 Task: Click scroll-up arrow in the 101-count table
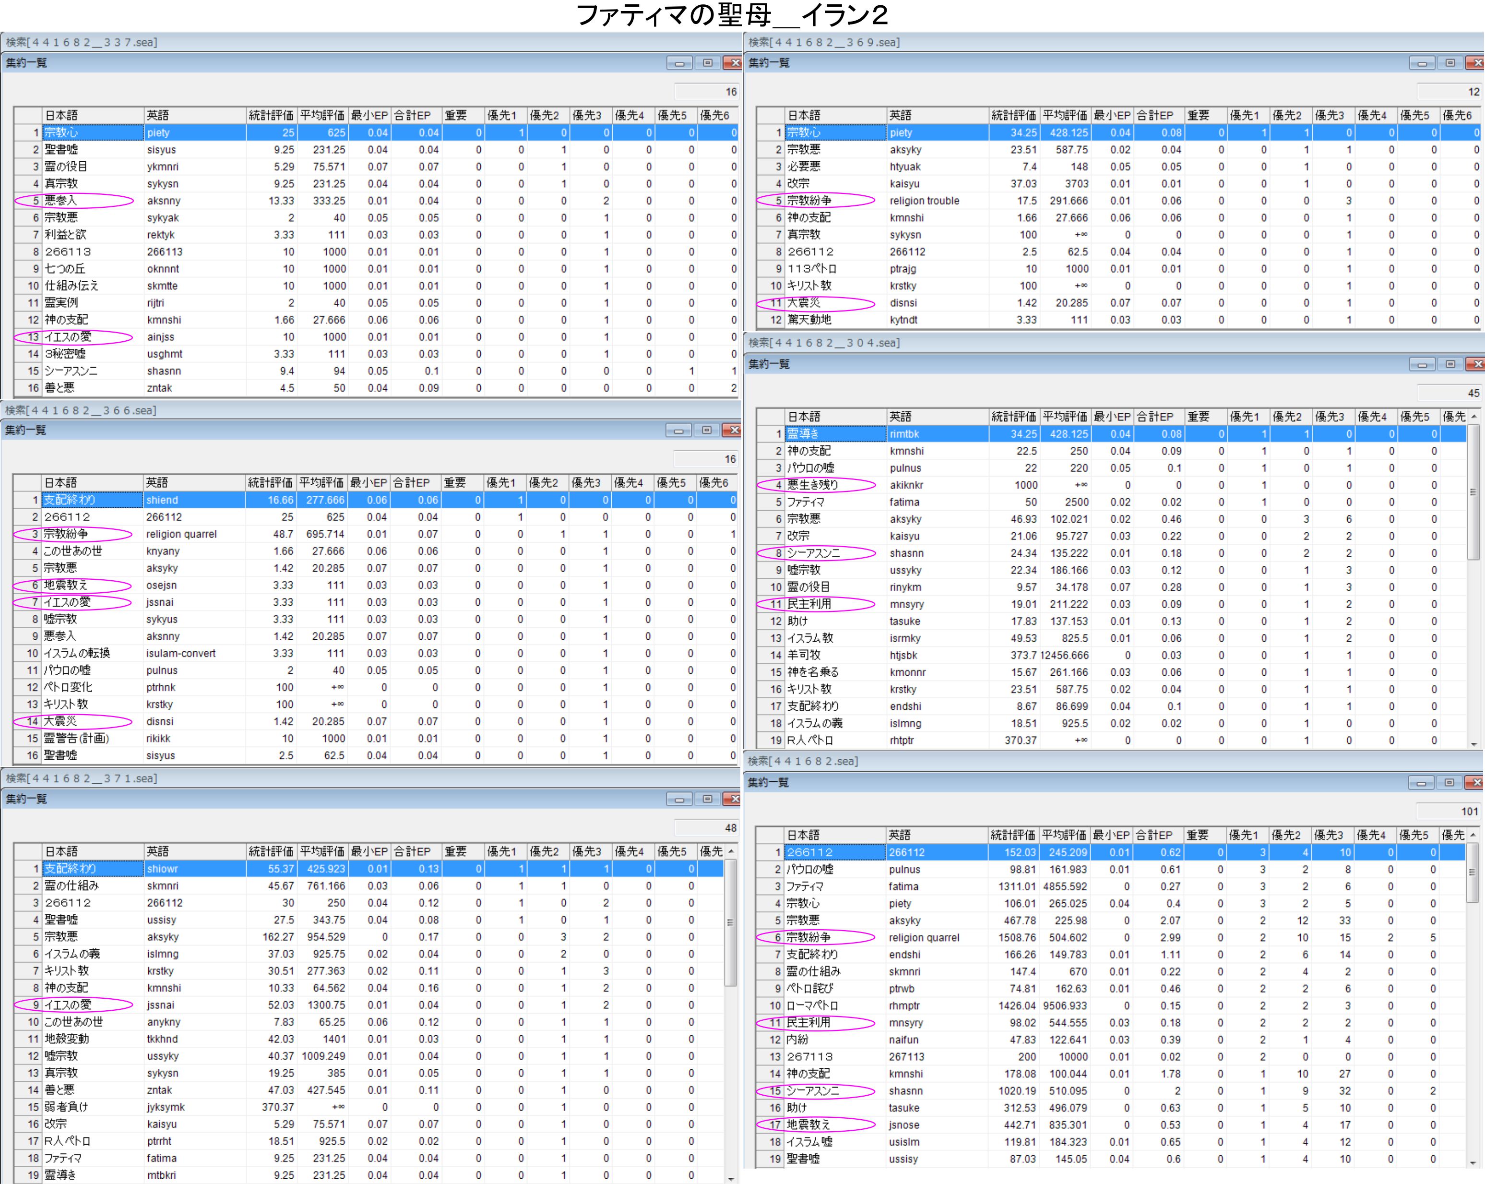[1473, 835]
